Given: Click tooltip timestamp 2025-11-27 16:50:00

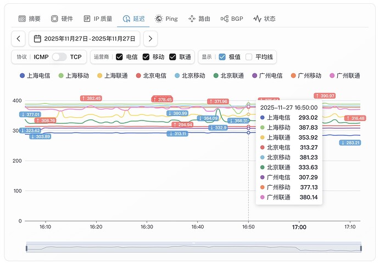Looking at the screenshot, I should point(289,107).
